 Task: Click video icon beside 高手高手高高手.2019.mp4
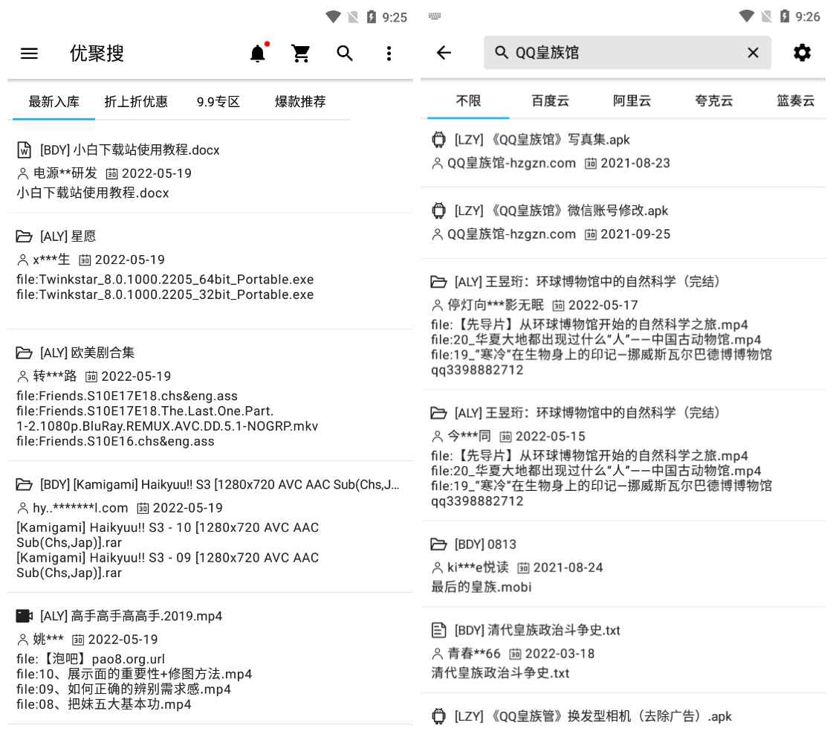(24, 616)
